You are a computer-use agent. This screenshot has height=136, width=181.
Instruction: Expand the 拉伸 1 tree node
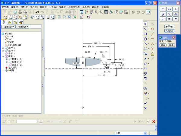(3, 48)
